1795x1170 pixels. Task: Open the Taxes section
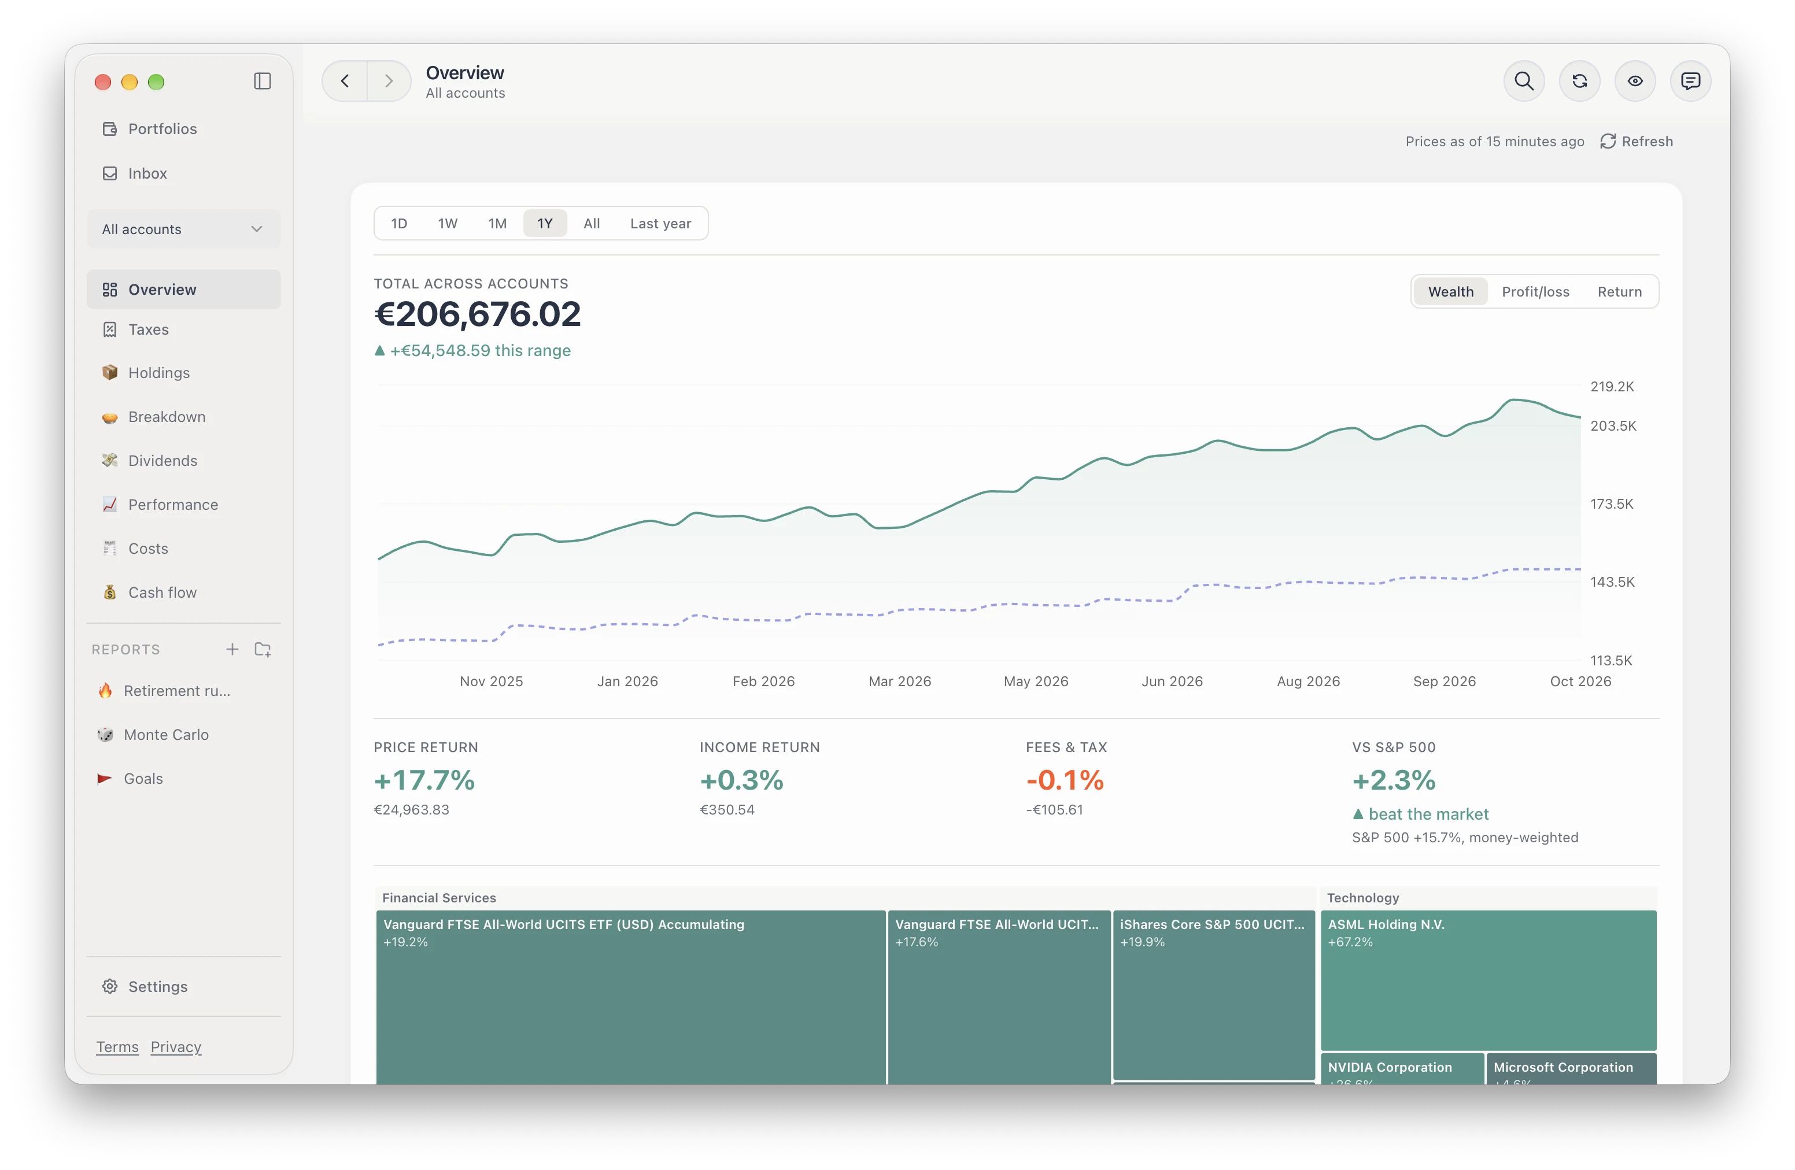[183, 329]
